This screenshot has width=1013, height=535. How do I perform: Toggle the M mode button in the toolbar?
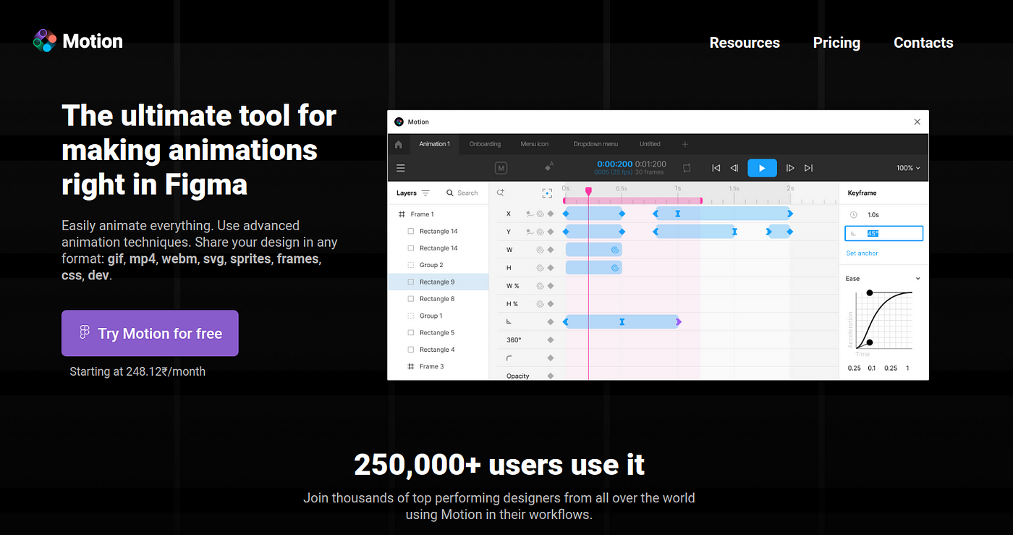tap(501, 168)
